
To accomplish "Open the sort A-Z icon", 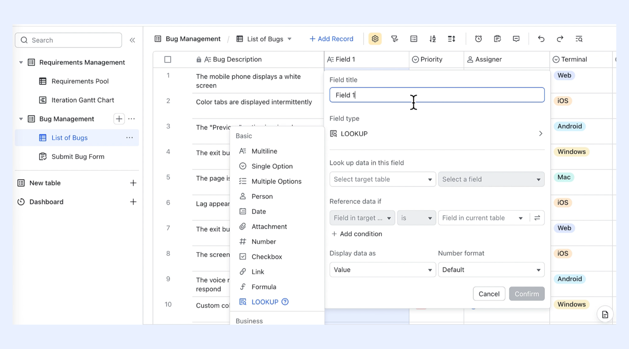I will [x=433, y=39].
